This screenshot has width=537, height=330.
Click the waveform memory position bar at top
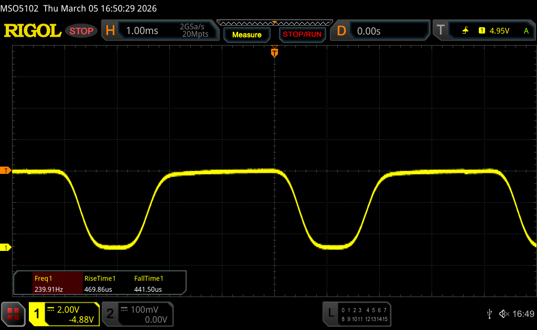pyautogui.click(x=274, y=23)
